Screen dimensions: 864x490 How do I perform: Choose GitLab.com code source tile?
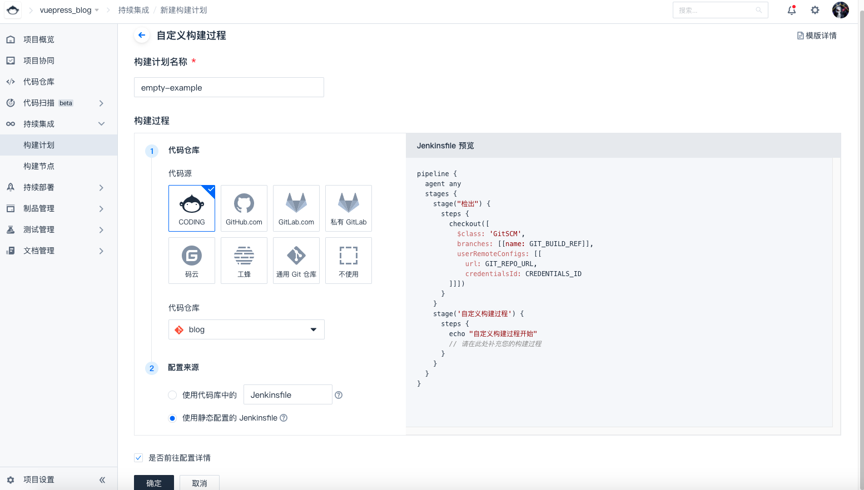click(x=296, y=208)
